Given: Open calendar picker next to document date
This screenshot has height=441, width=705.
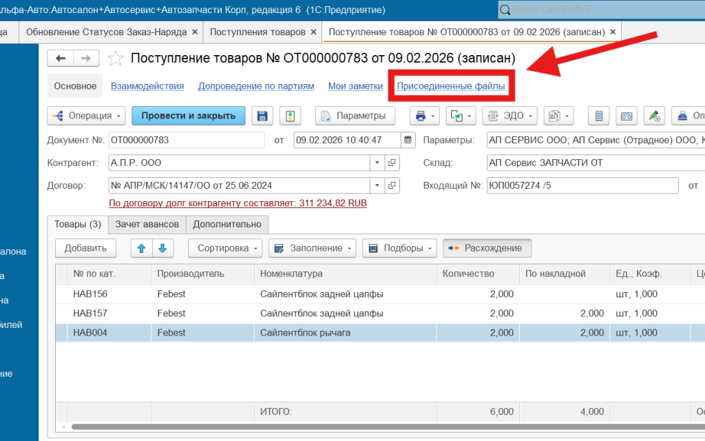Looking at the screenshot, I should click(408, 140).
